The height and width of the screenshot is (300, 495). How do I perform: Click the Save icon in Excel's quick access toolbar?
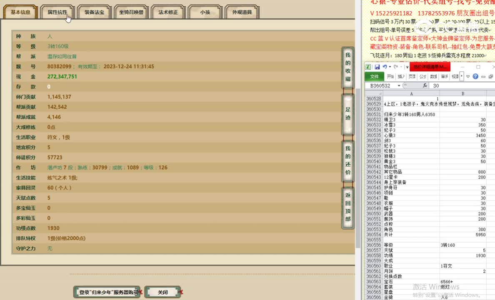click(377, 67)
